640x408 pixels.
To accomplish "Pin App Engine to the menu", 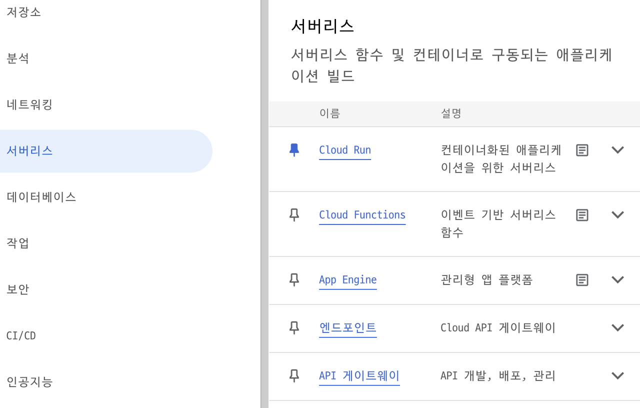I will 294,280.
